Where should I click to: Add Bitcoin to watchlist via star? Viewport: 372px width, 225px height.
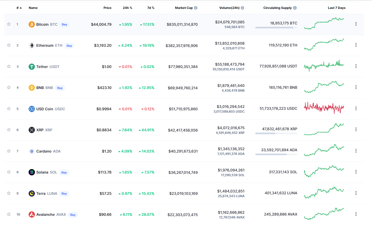9,24
